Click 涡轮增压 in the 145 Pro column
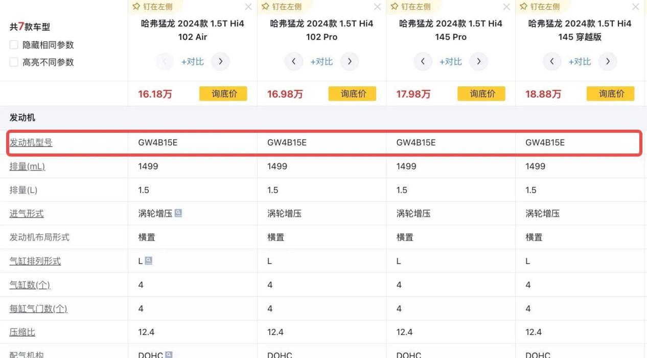 coord(413,213)
